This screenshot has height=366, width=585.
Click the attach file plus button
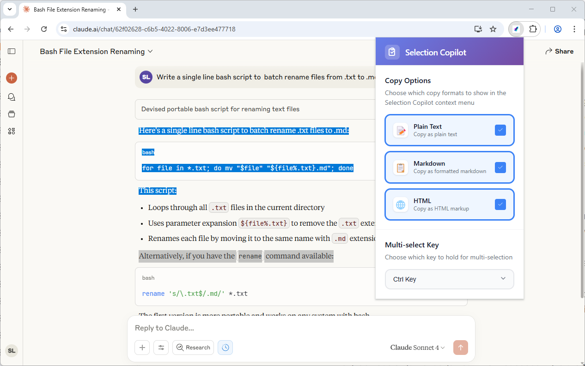142,348
